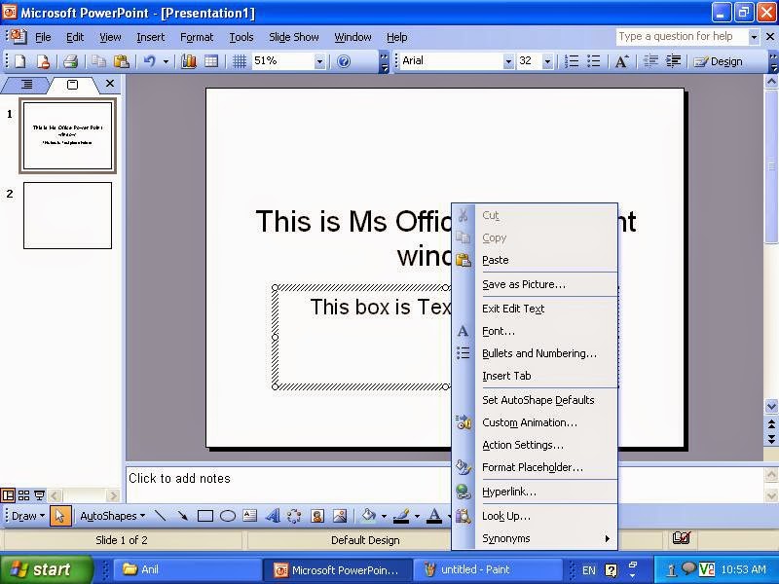The width and height of the screenshot is (779, 584).
Task: Click Look Up... in context menu
Action: pos(535,516)
